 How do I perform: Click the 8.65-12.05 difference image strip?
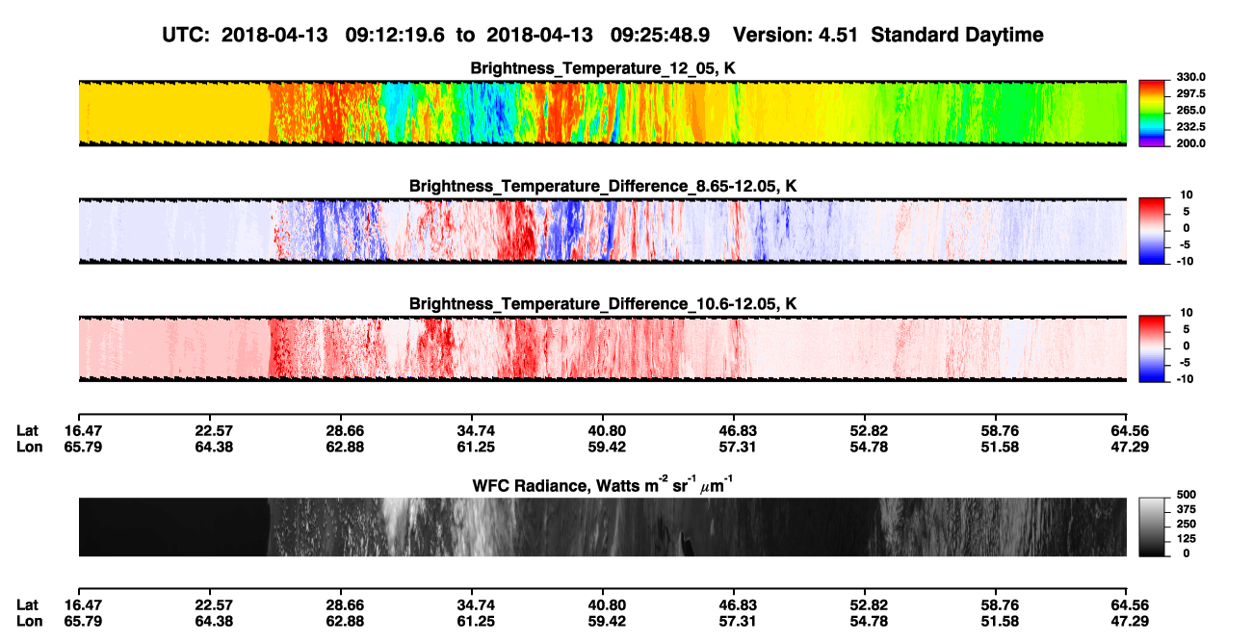602,230
